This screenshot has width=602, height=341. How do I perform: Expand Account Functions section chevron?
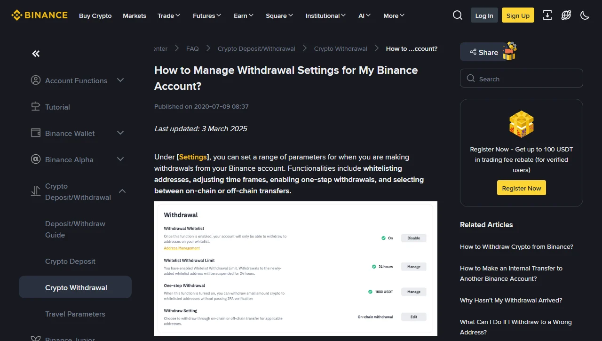click(120, 80)
